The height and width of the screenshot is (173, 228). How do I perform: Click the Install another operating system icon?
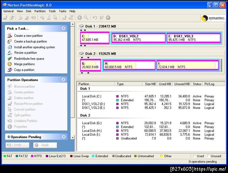[x=10, y=47]
